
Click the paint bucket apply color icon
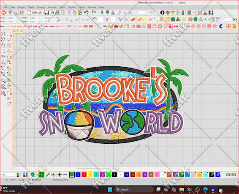point(53,175)
